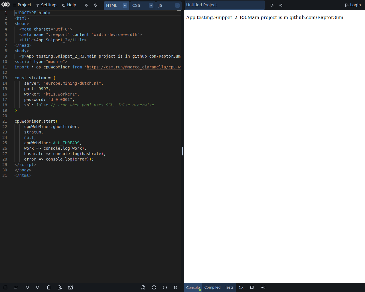Switch to the HTML editor tab
365x292 pixels.
click(x=112, y=5)
